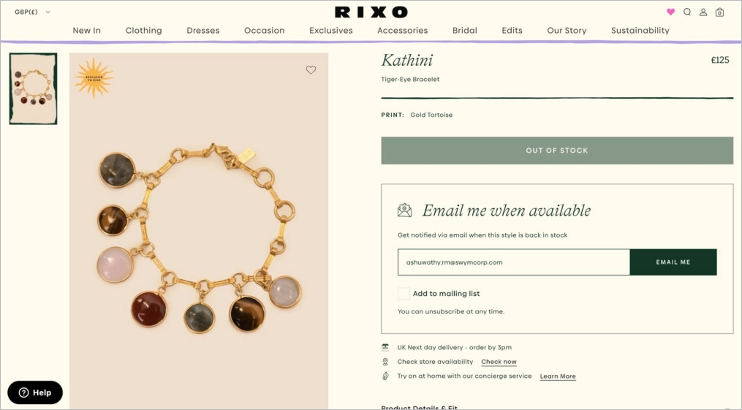Follow the Check now store link
The image size is (742, 410).
pyautogui.click(x=499, y=362)
